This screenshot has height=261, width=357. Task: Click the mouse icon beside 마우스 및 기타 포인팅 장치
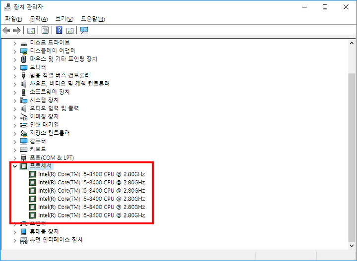[x=24, y=59]
